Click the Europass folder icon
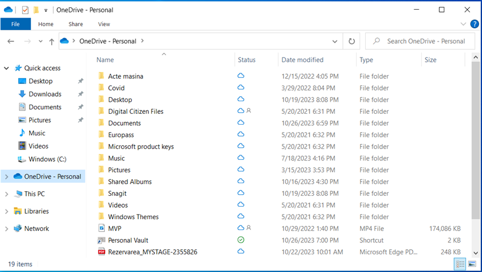Image resolution: width=482 pixels, height=272 pixels. tap(101, 134)
